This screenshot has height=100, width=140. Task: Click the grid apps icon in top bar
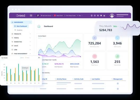click(98, 16)
